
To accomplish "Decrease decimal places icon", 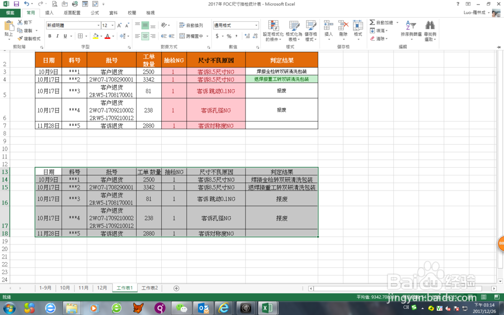I will coord(255,36).
